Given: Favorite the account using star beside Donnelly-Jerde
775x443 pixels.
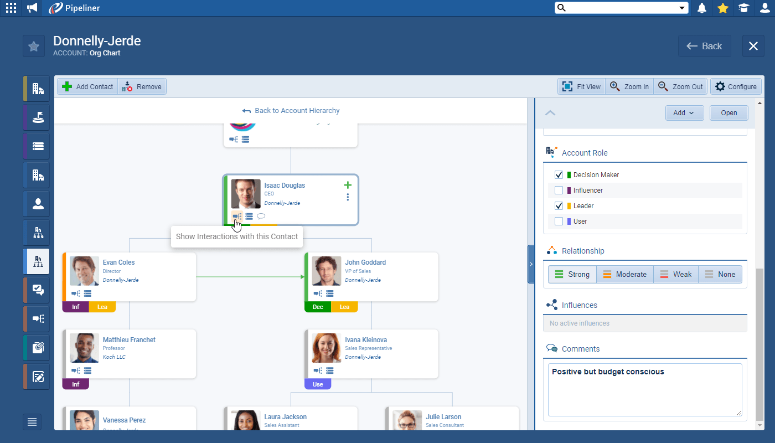Looking at the screenshot, I should point(34,46).
